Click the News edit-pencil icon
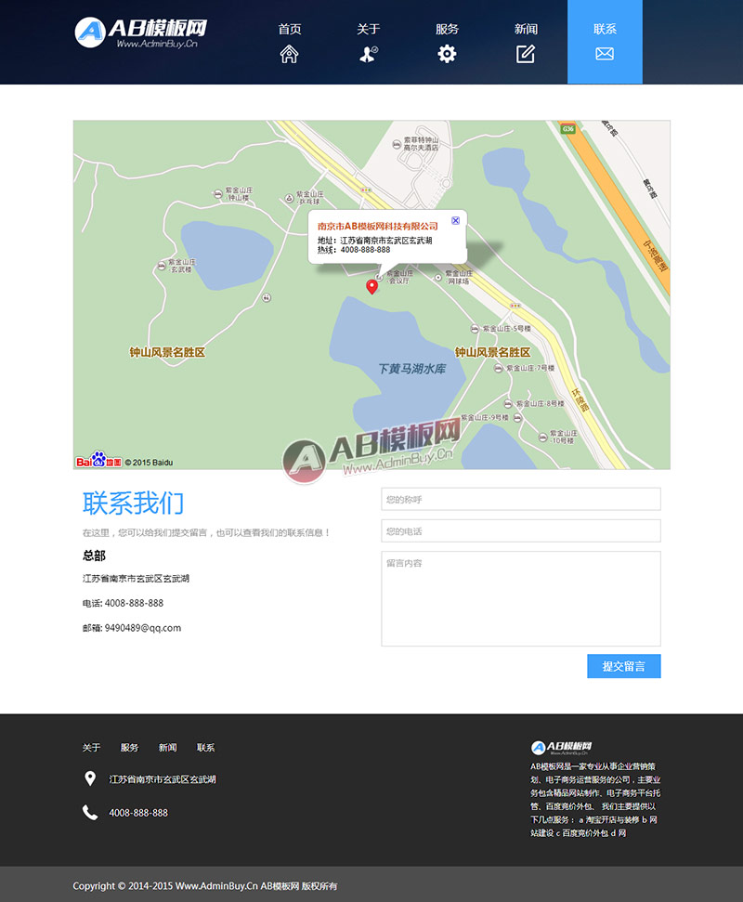 [x=526, y=54]
